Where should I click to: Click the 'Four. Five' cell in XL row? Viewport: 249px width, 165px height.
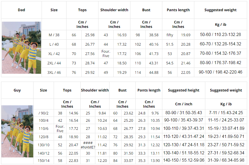pos(106,54)
